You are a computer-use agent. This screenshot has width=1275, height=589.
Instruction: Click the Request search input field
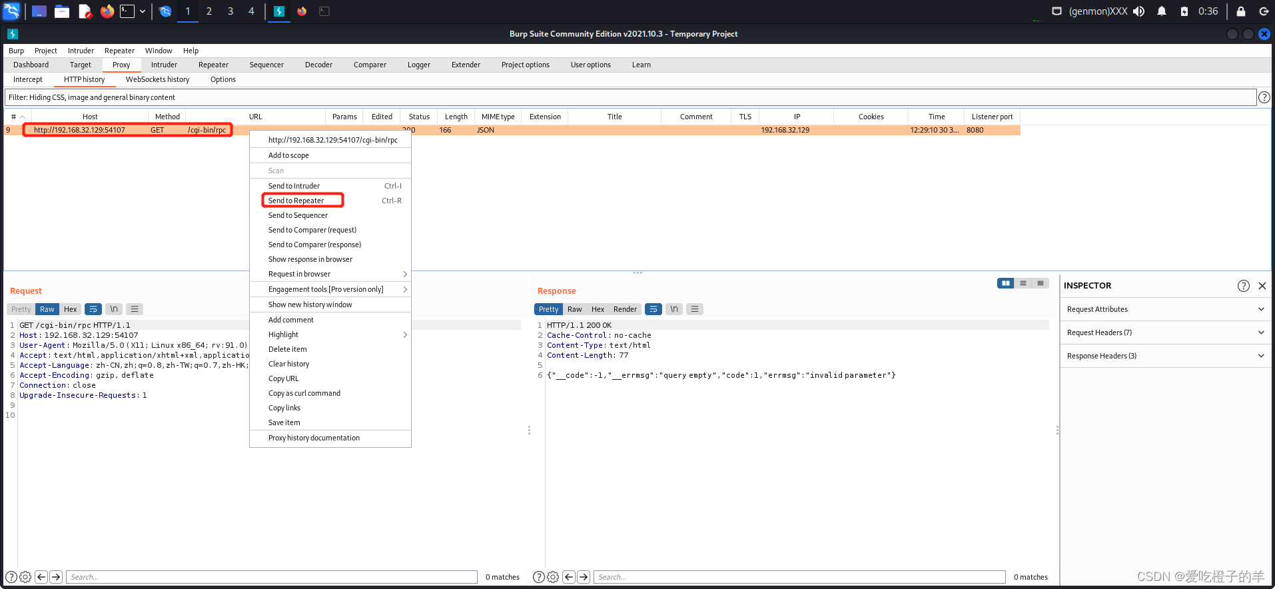click(272, 577)
